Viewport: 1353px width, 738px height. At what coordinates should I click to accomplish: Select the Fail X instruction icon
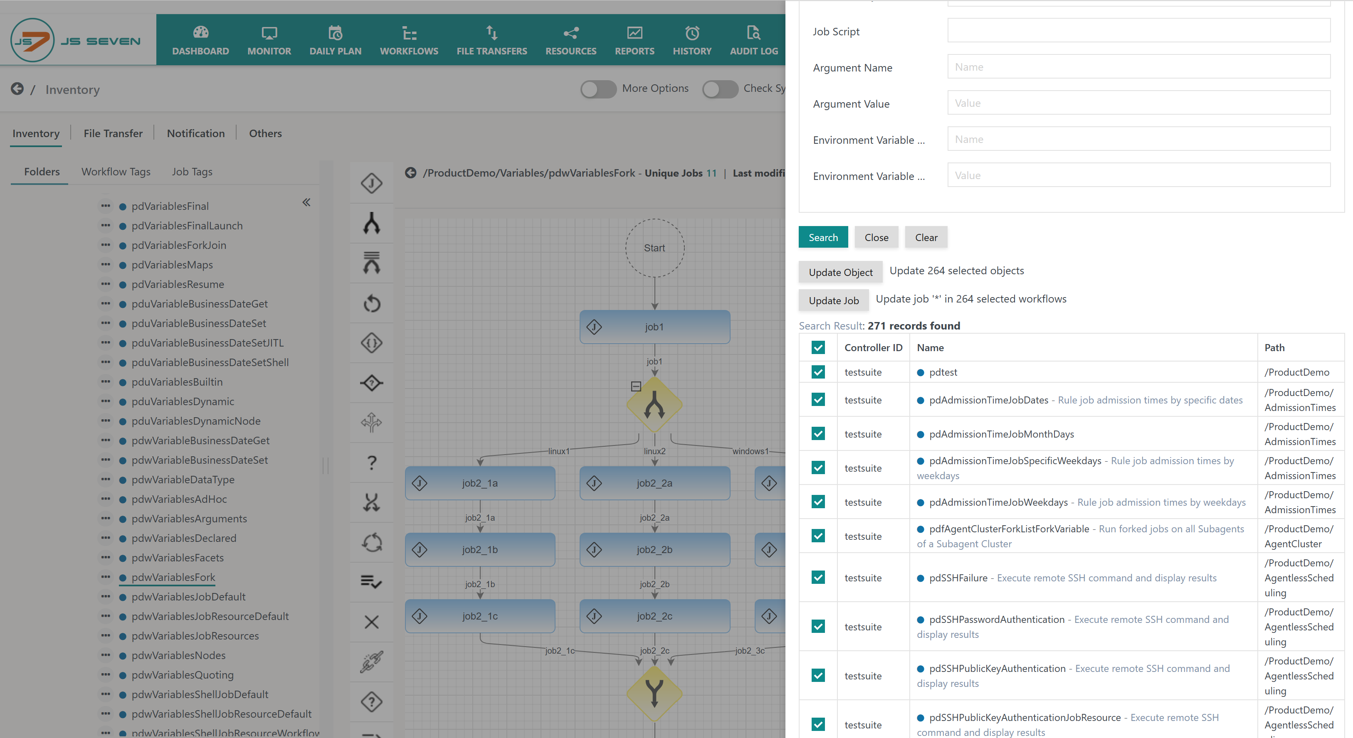[x=371, y=622]
